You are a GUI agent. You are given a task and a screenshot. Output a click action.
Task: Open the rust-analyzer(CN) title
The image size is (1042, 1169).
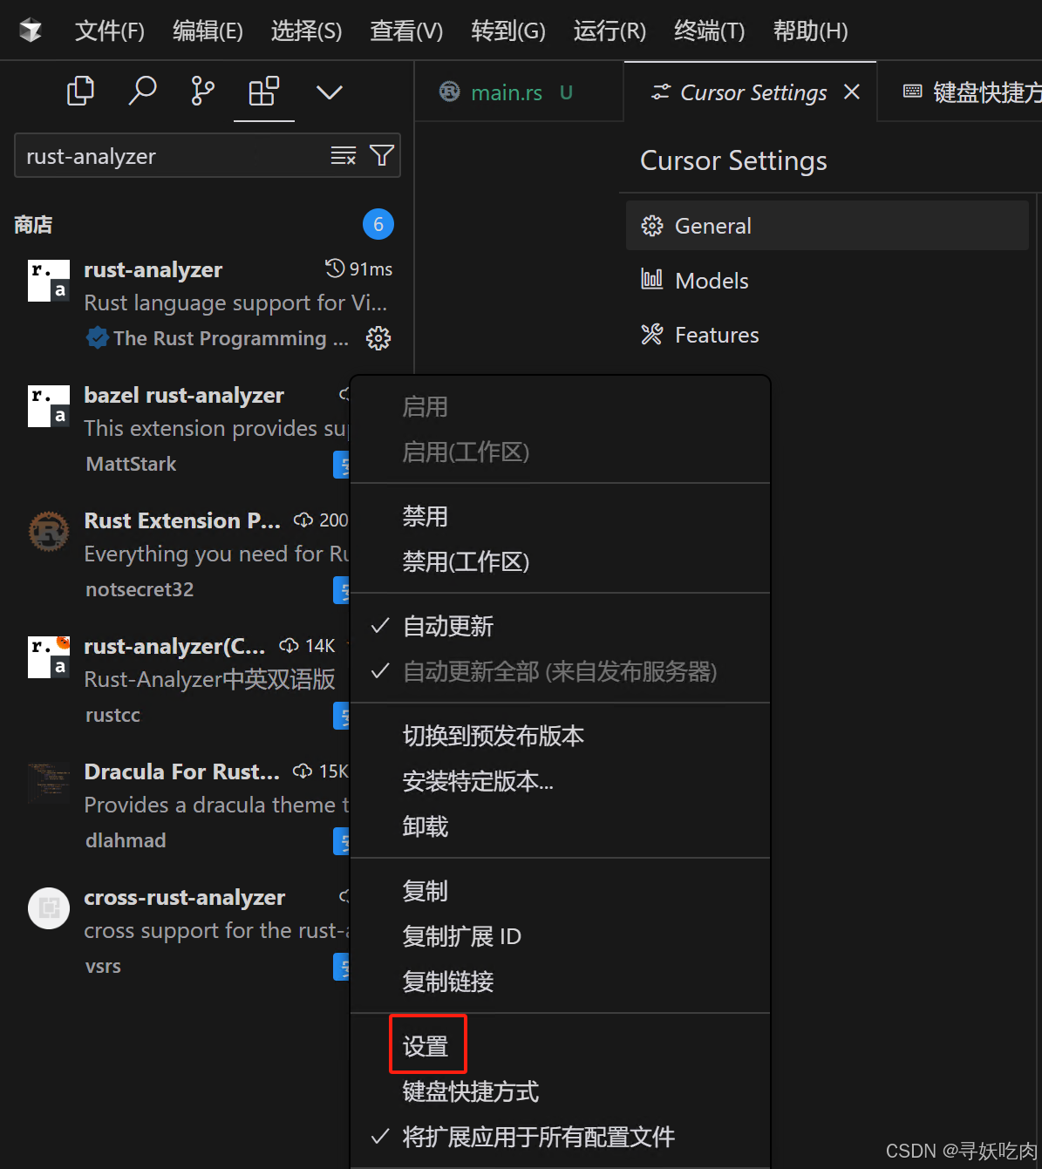(174, 646)
